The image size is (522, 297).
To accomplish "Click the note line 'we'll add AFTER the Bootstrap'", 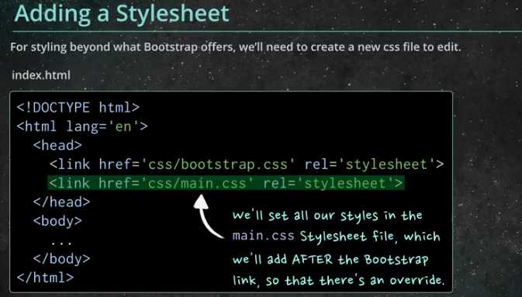I will (x=330, y=260).
